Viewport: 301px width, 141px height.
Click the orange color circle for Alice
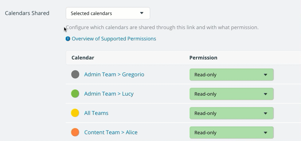(75, 132)
